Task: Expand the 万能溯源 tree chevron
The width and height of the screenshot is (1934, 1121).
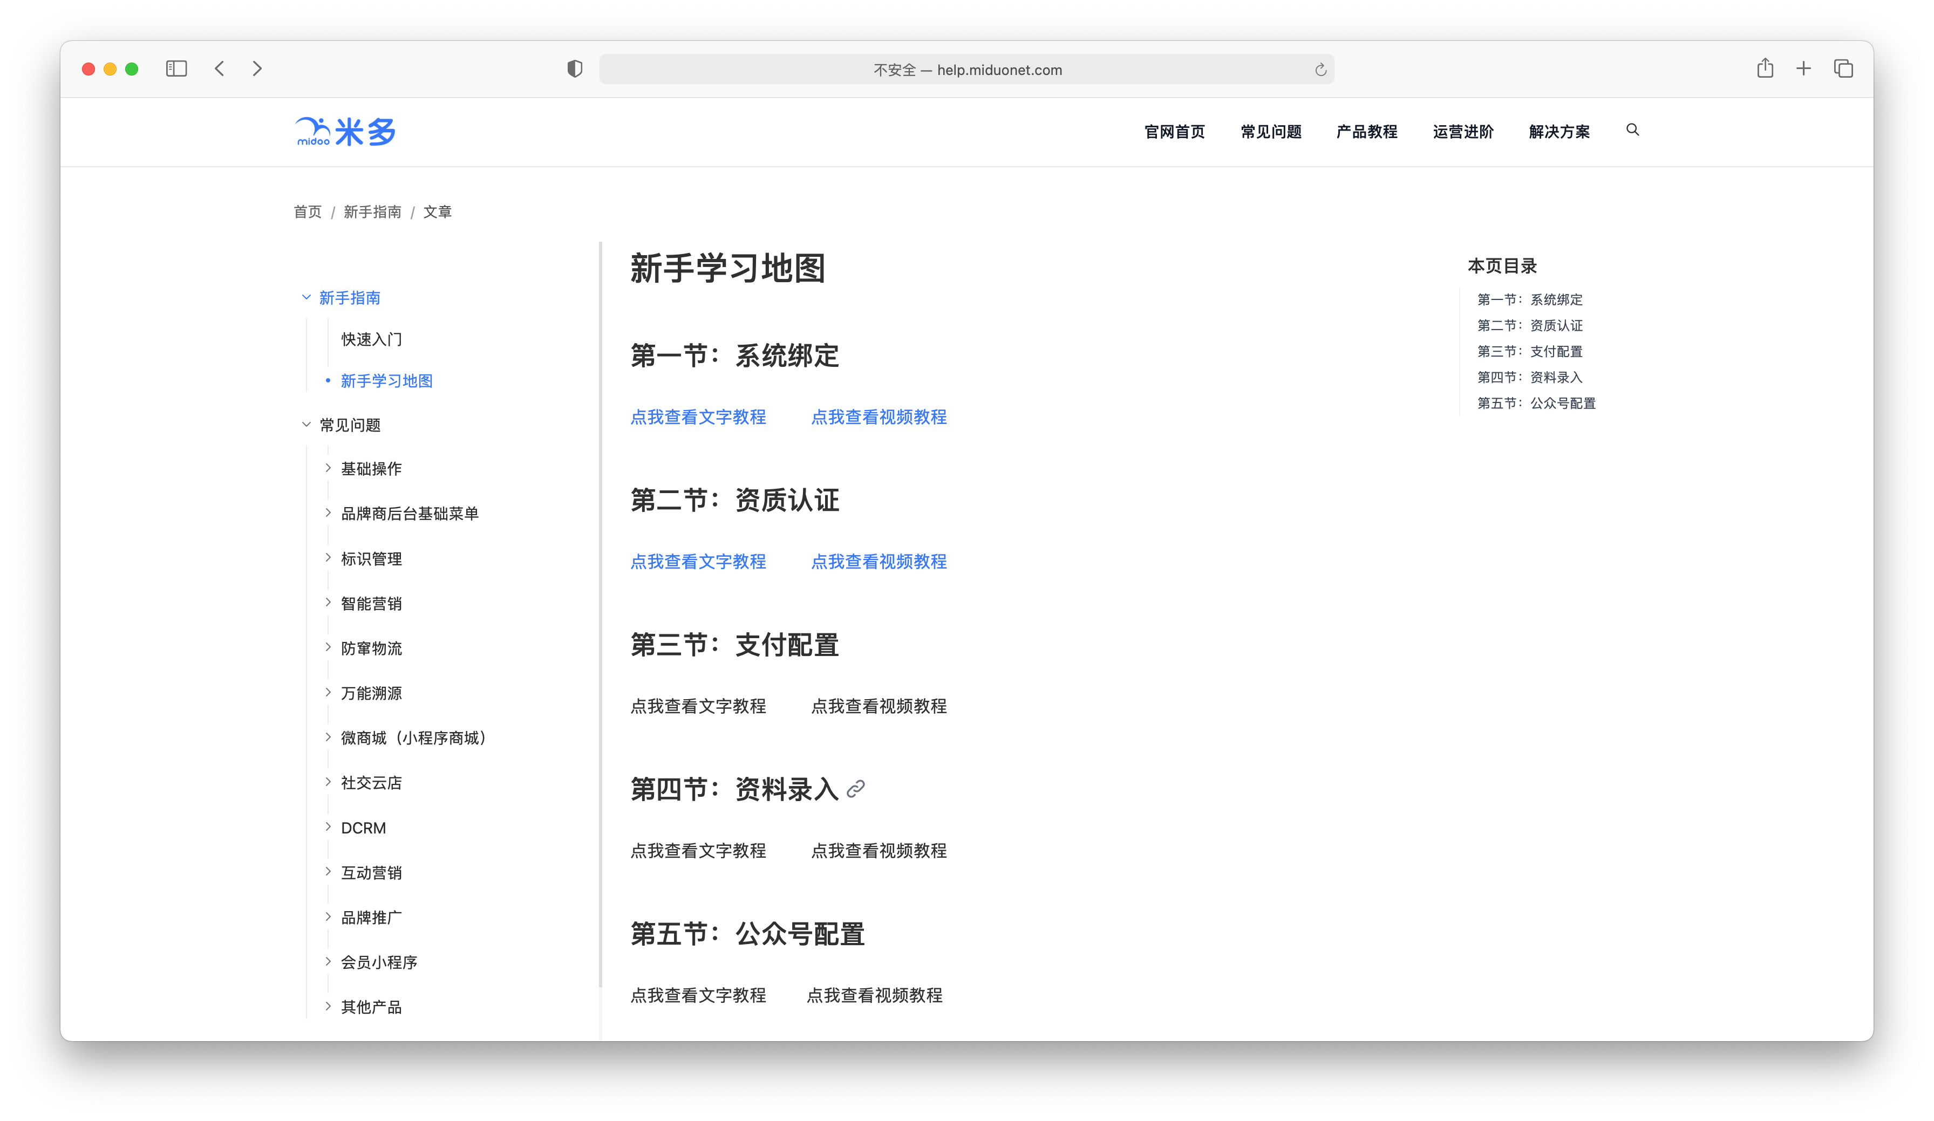Action: click(328, 692)
